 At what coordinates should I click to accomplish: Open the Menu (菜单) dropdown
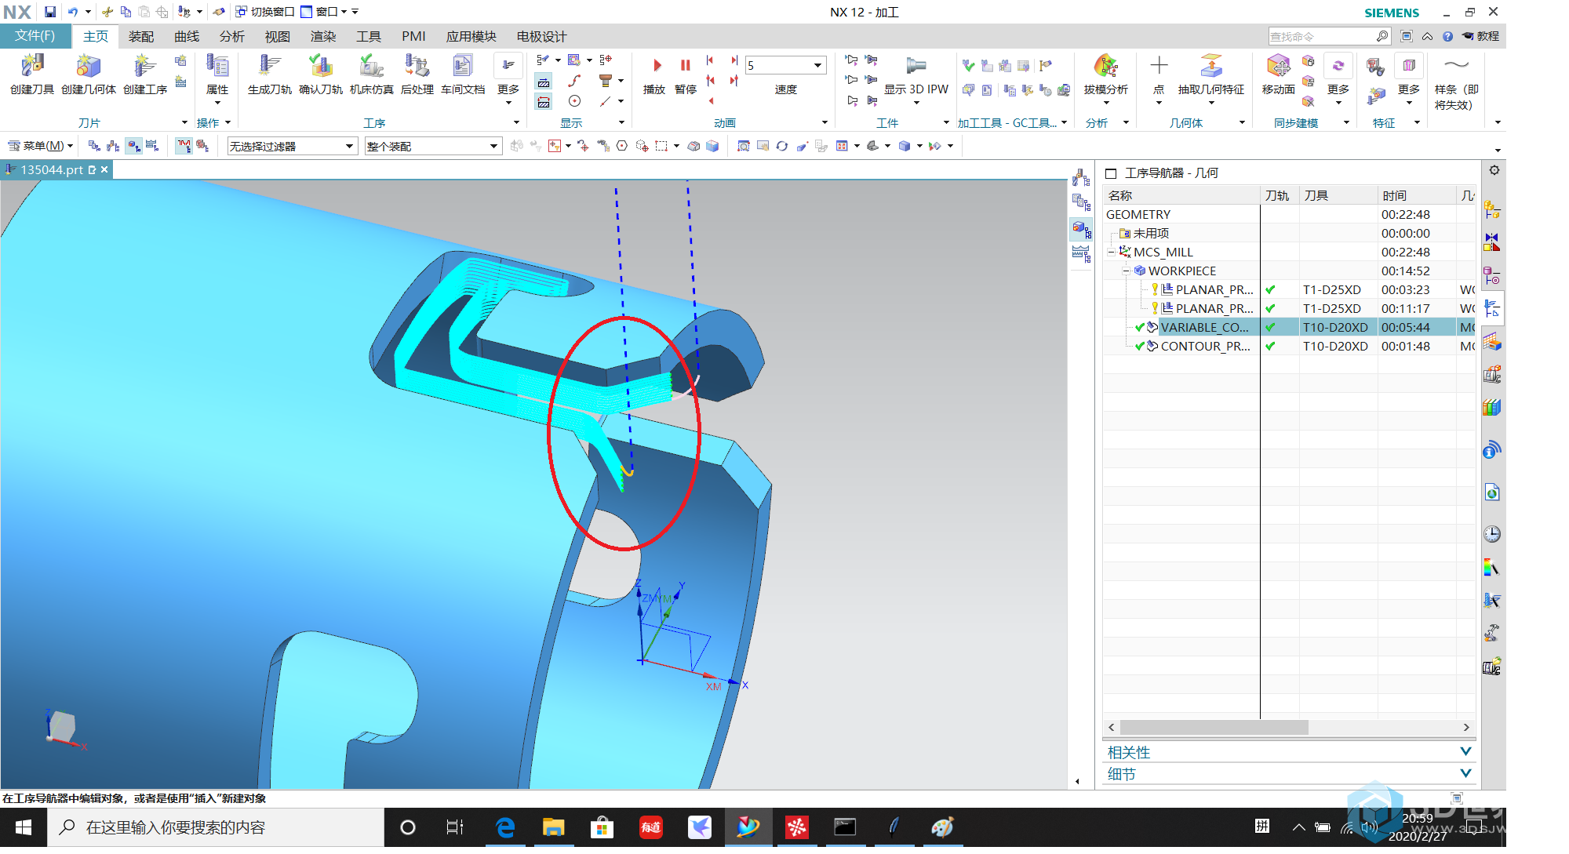coord(41,146)
